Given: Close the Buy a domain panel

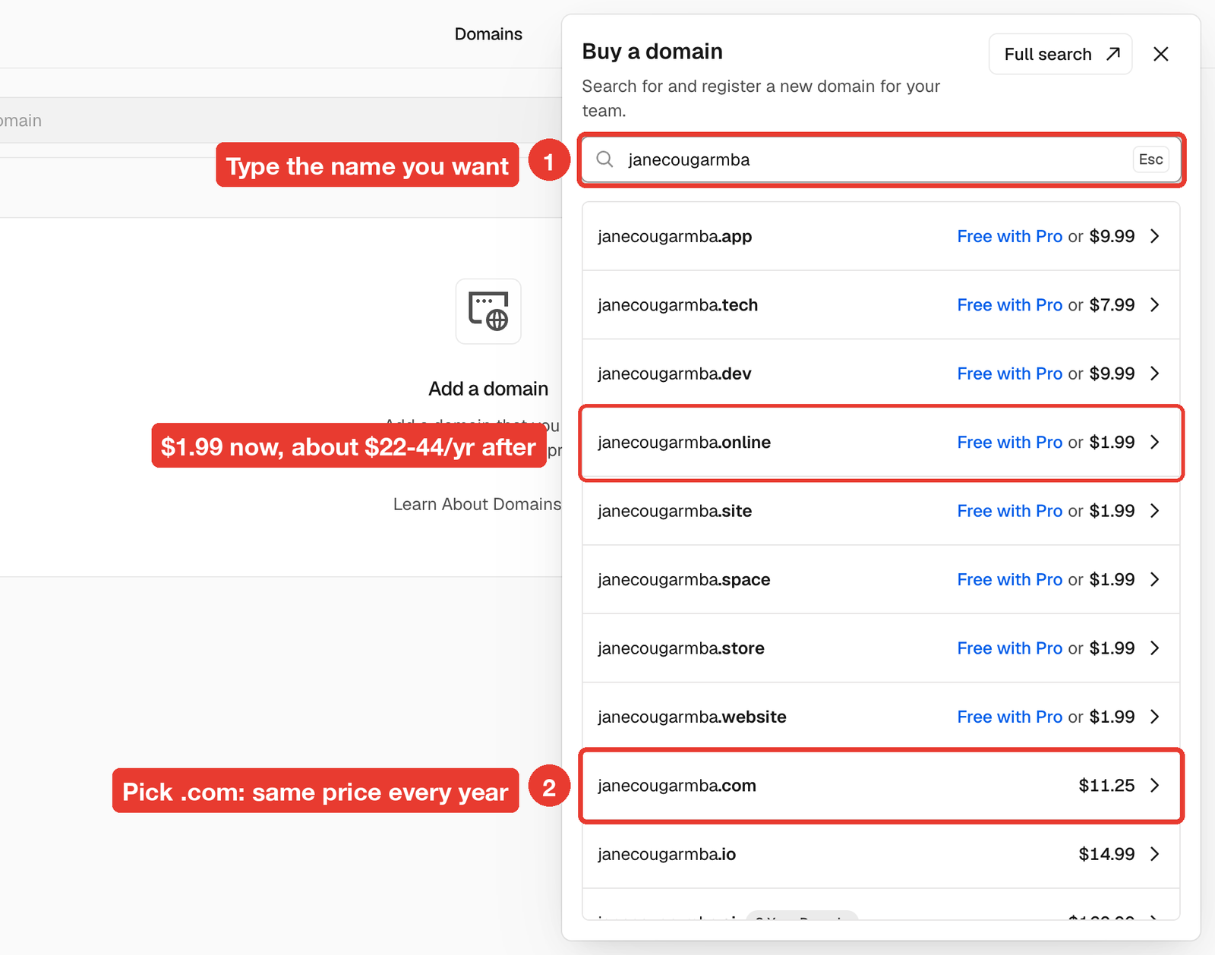Looking at the screenshot, I should [1160, 54].
